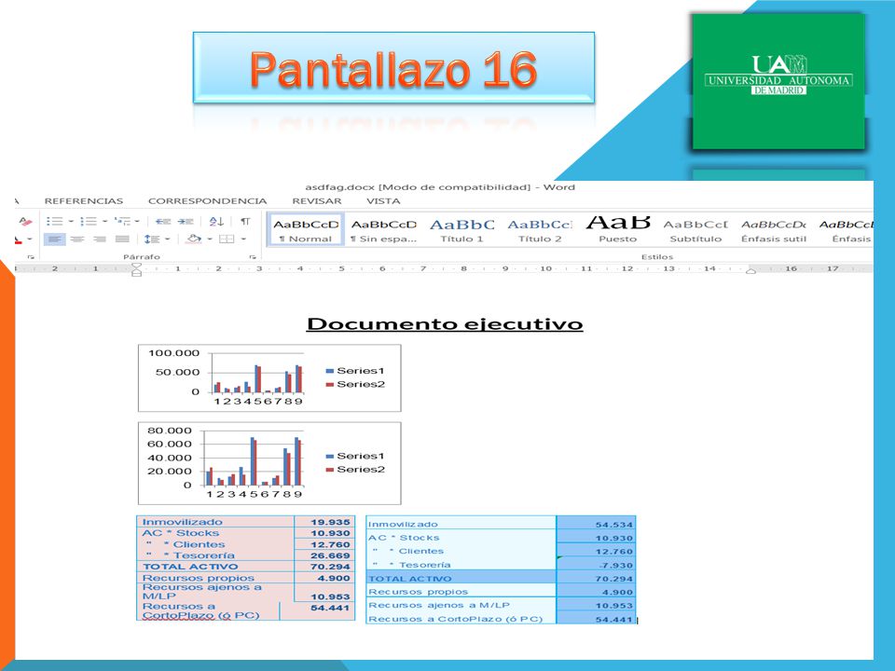Click Inmovilizado cell in the pink table
This screenshot has width=895, height=671.
215,522
